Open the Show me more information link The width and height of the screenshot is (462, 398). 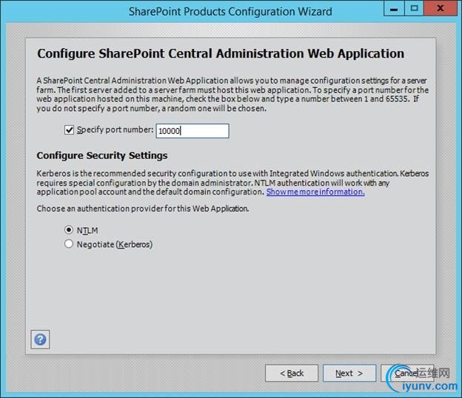point(315,192)
